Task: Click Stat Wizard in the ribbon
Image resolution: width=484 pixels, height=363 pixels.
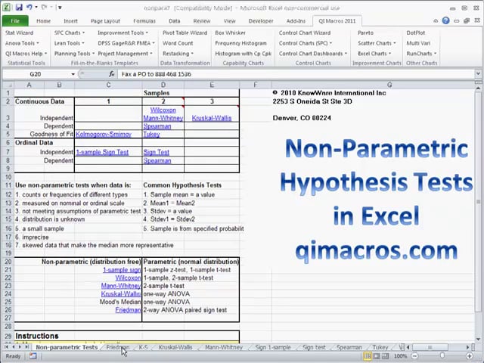Action: (19, 33)
